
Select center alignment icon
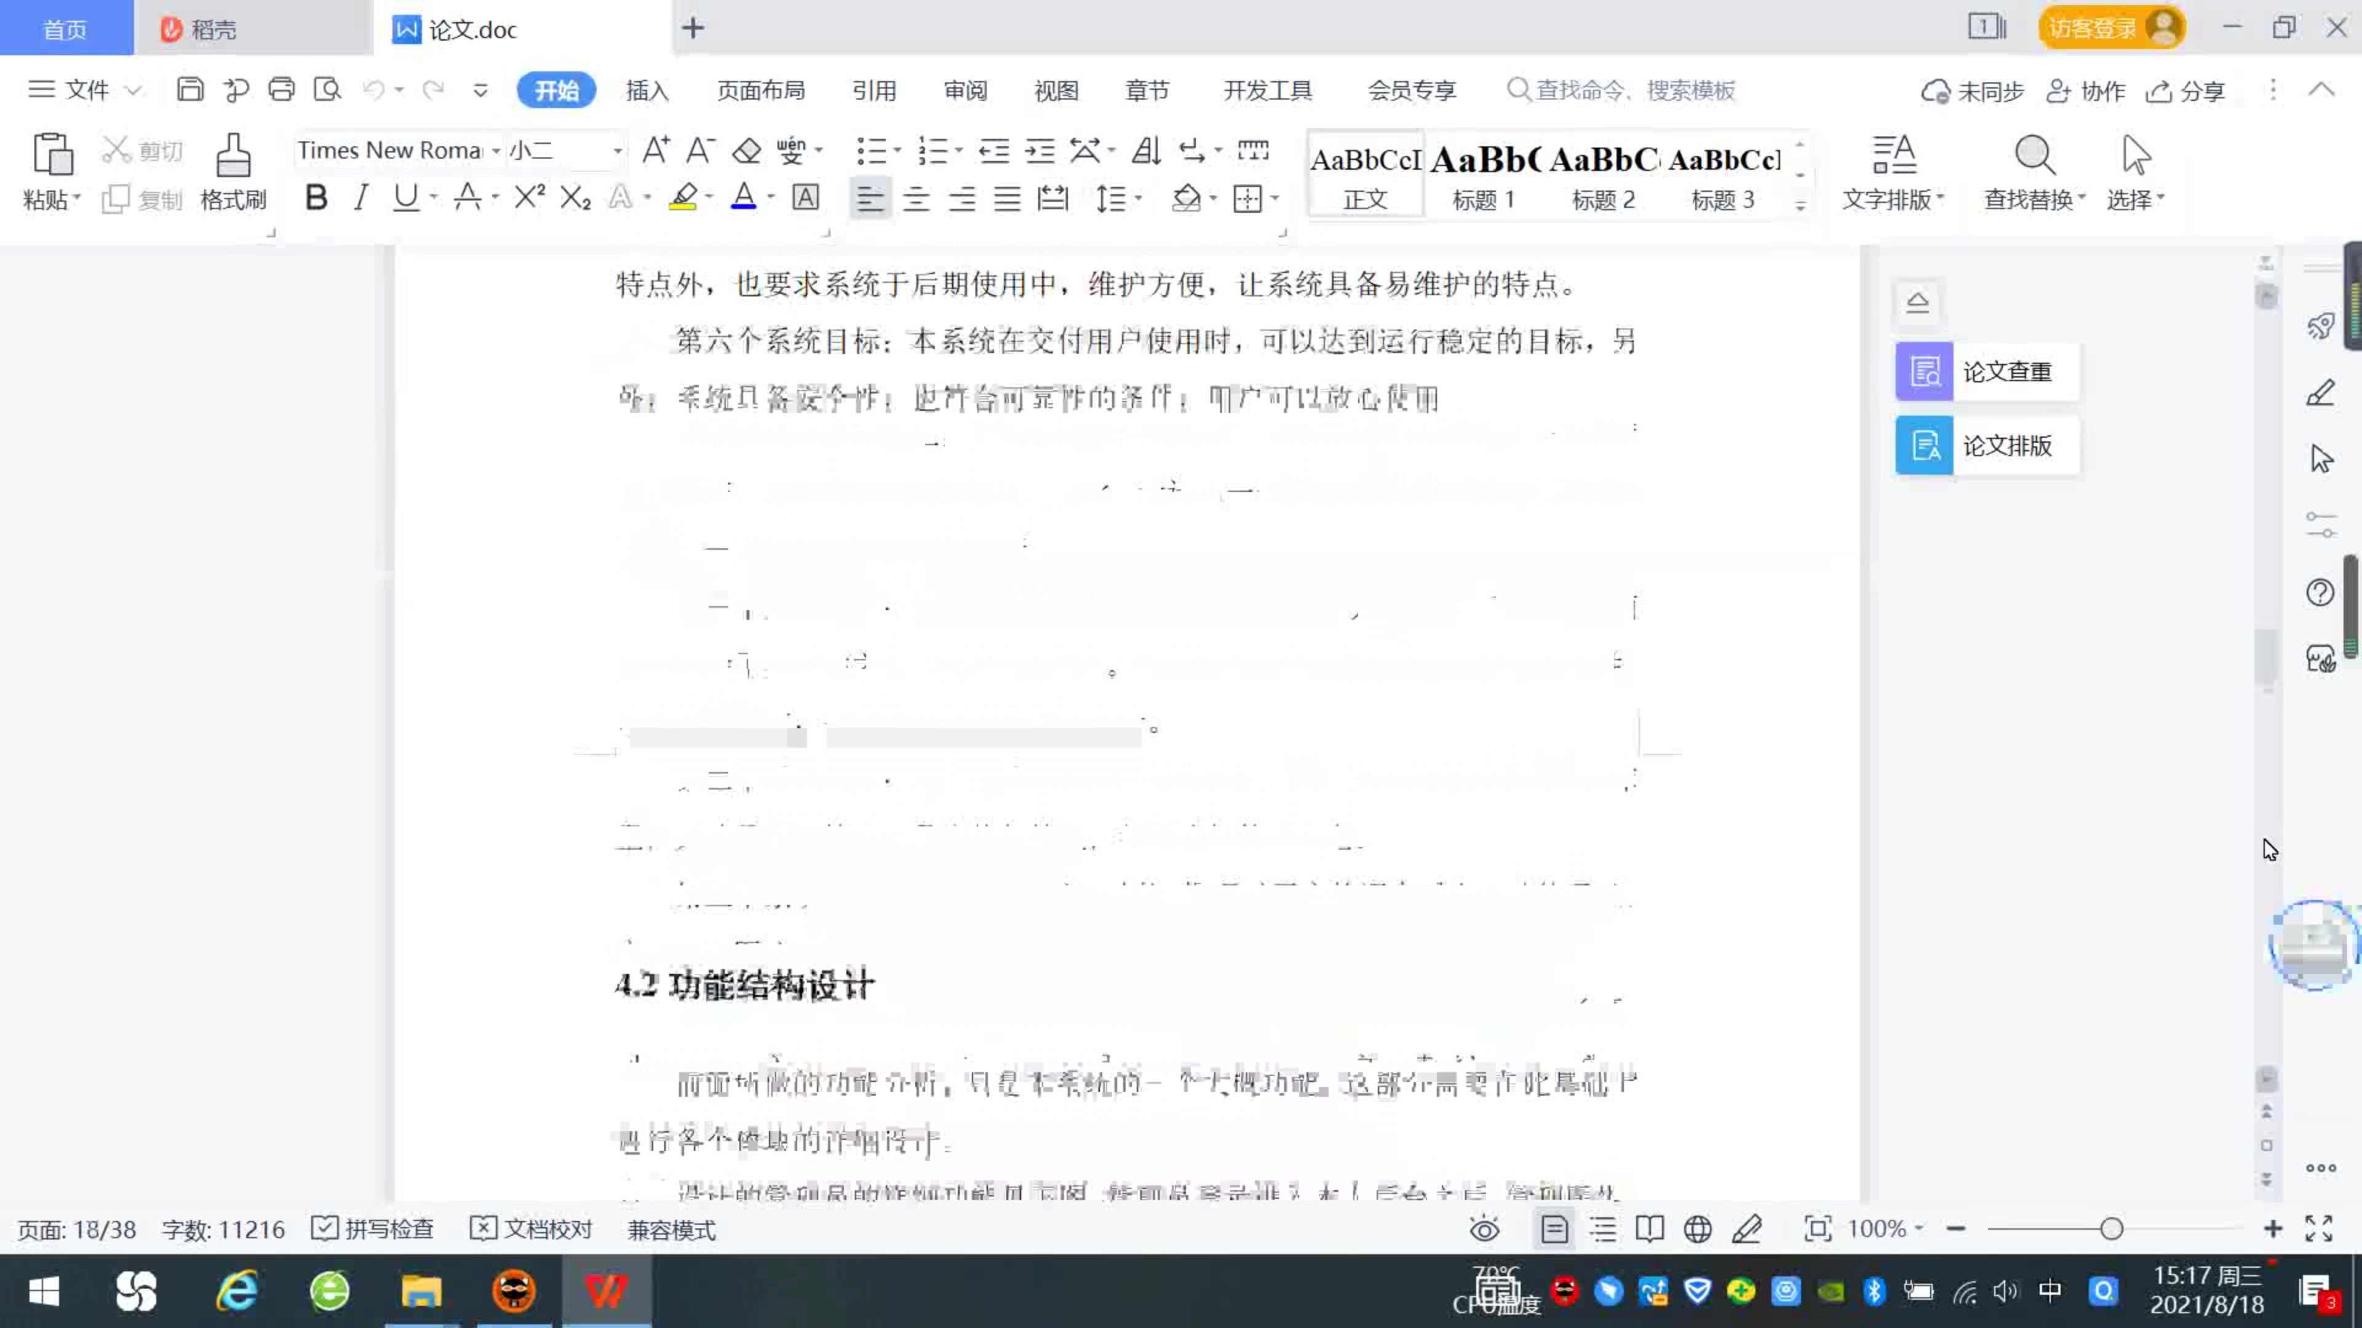[915, 198]
